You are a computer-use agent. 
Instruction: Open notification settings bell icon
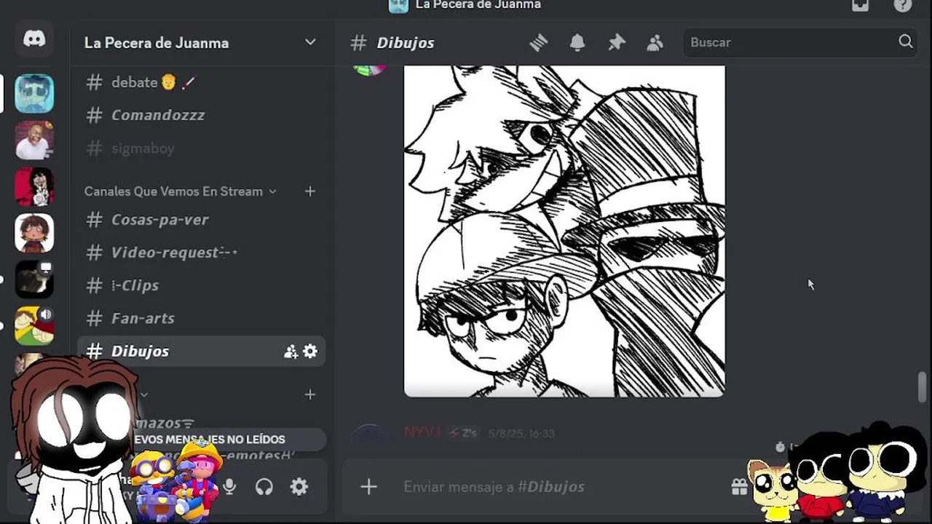[x=577, y=43]
